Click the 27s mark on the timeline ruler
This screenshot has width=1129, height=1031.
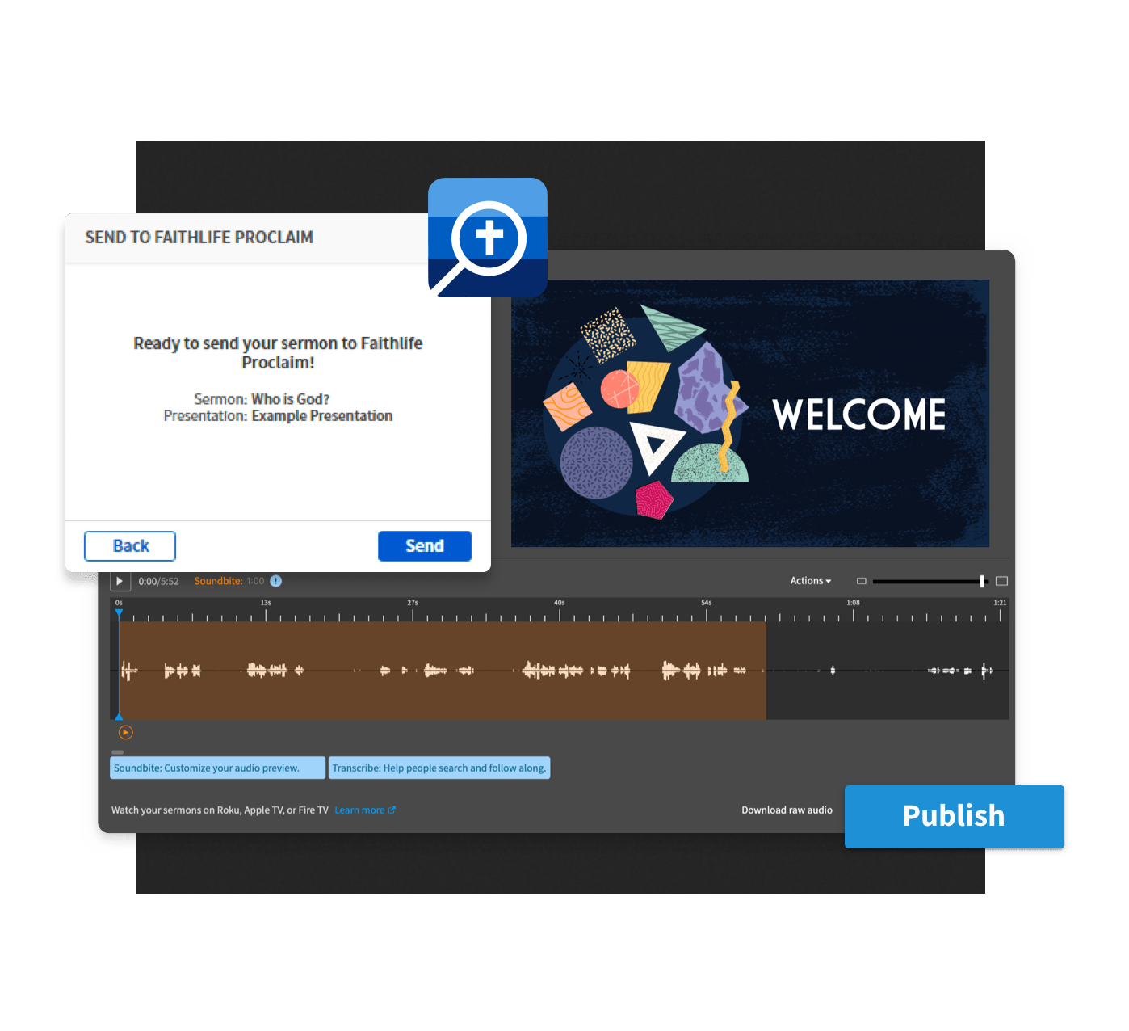click(x=413, y=603)
